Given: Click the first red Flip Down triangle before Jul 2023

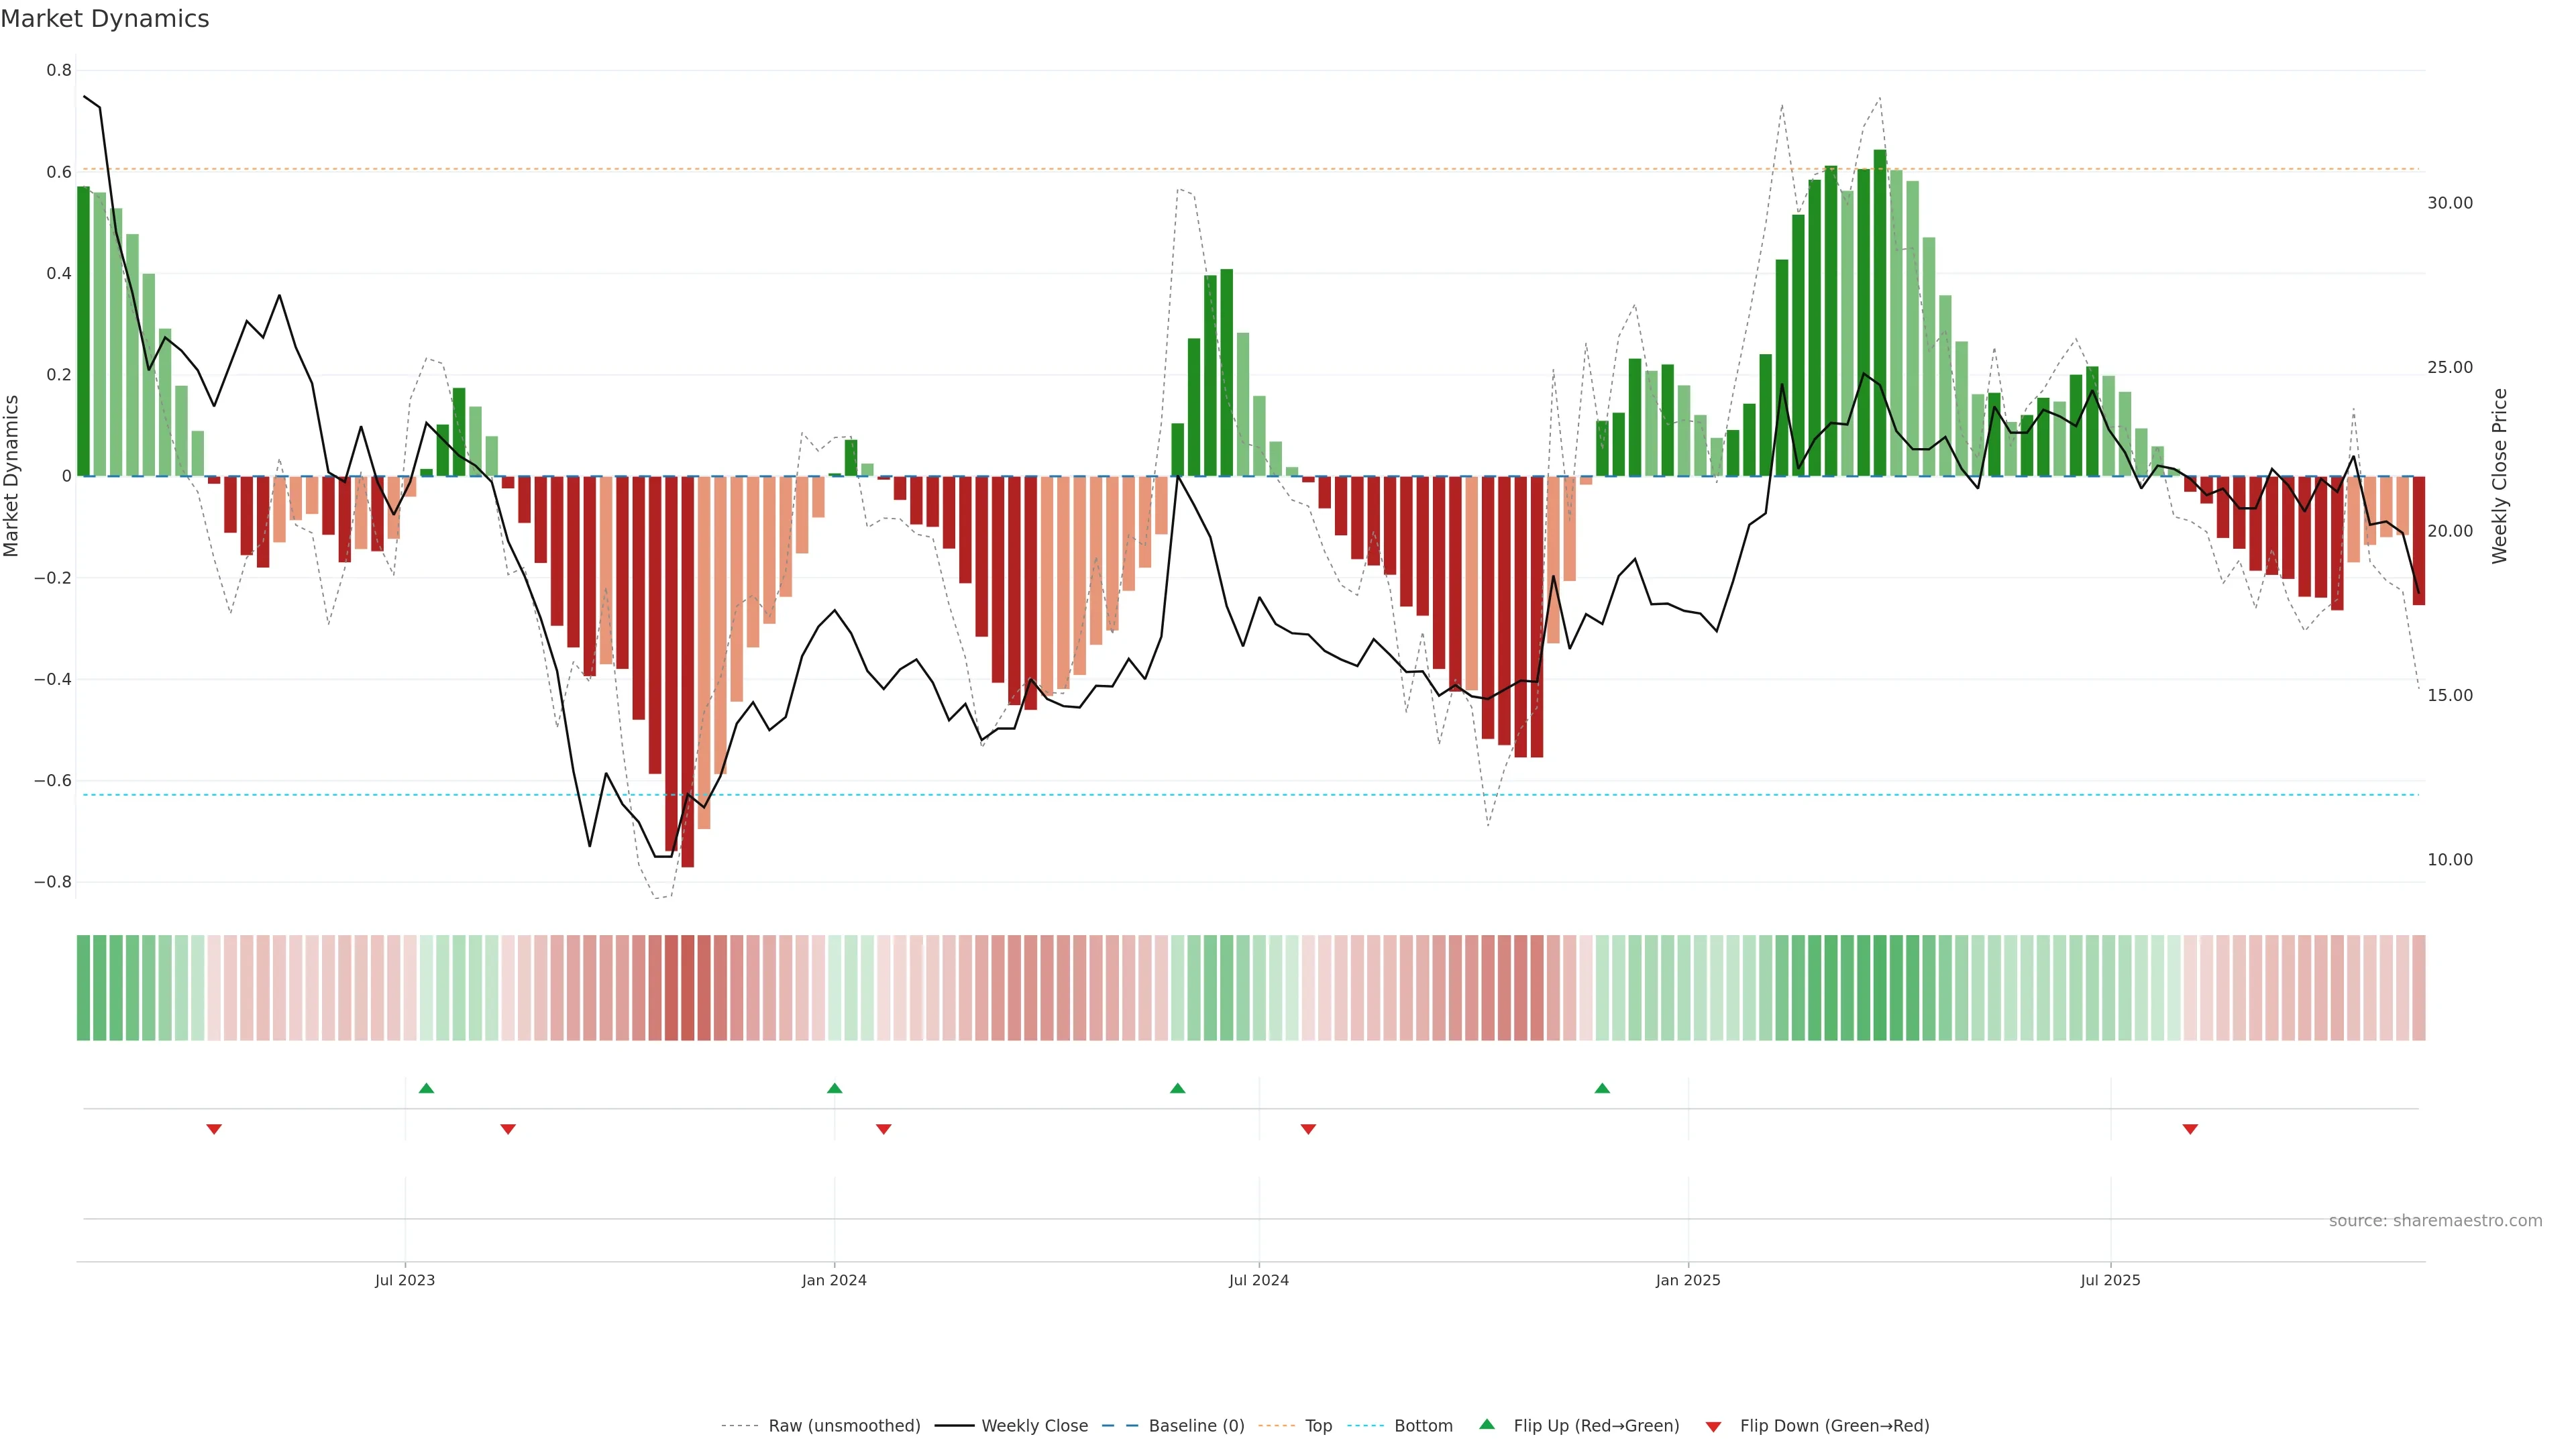Looking at the screenshot, I should pyautogui.click(x=214, y=1129).
